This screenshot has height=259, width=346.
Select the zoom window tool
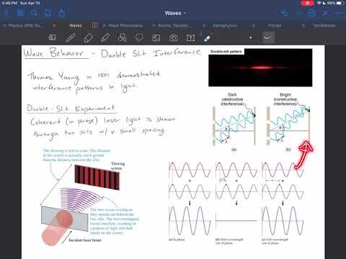coord(52,37)
